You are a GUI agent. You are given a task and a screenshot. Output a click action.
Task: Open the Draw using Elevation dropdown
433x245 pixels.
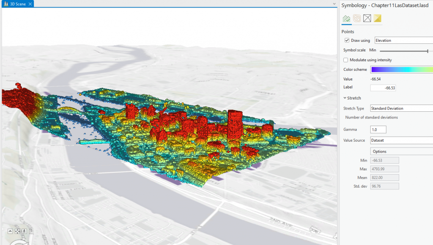click(404, 40)
